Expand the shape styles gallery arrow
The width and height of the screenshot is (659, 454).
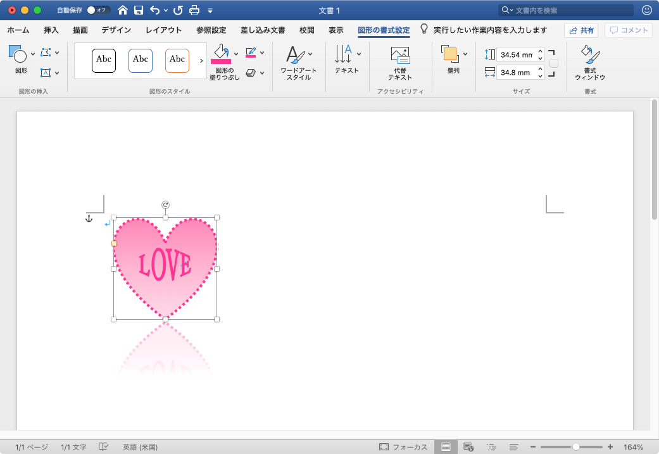pos(201,61)
